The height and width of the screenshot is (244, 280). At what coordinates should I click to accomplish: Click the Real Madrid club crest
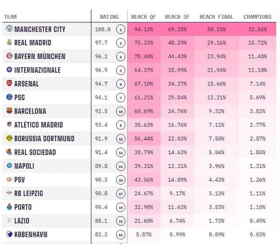pyautogui.click(x=9, y=42)
